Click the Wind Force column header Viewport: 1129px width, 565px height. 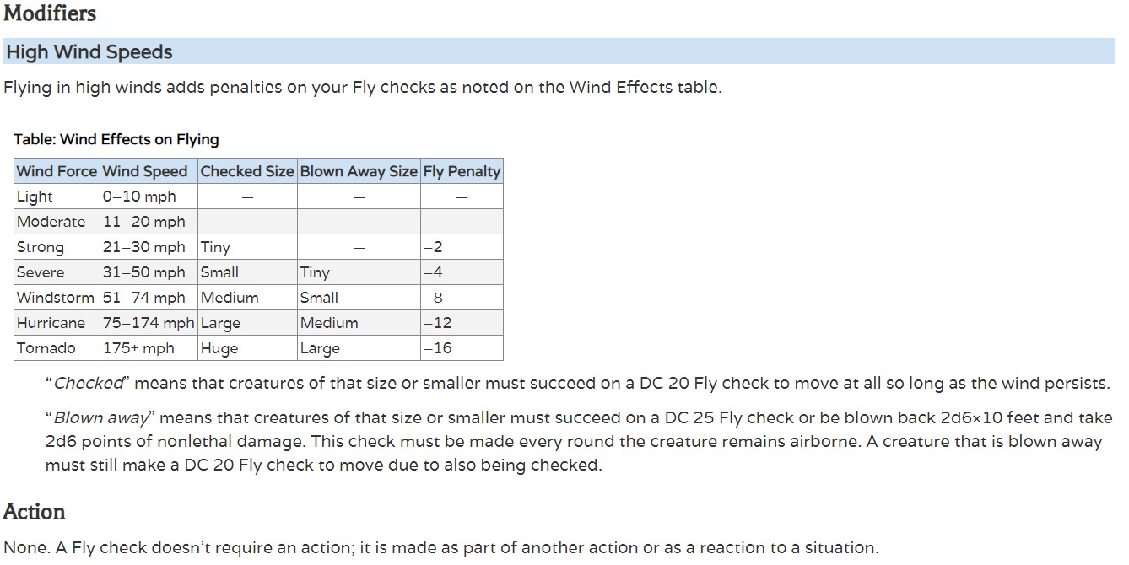57,171
